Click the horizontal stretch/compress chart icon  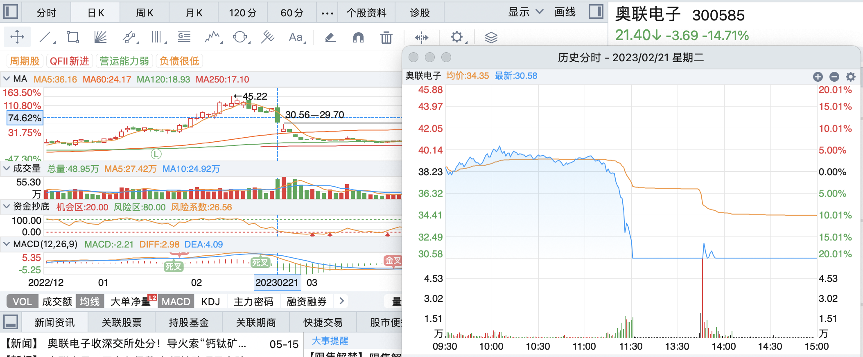pos(421,37)
